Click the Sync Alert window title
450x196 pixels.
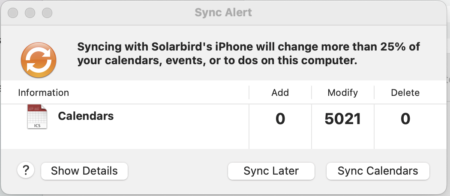pos(223,12)
